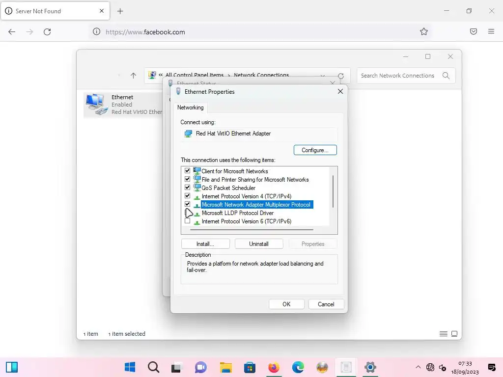Open the notifications icon
The width and height of the screenshot is (503, 377).
coord(491,367)
